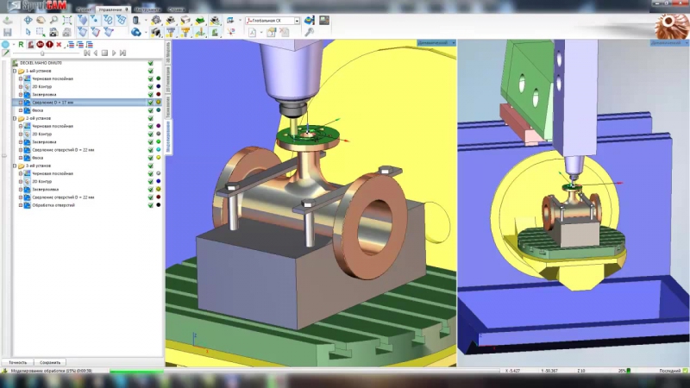This screenshot has width=690, height=388.
Task: Stop simulation playback with square button
Action: click(104, 53)
